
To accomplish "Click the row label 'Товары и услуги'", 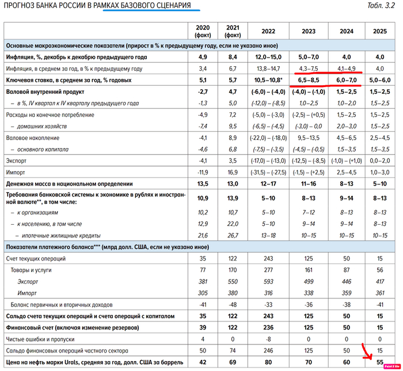I will point(31,270).
